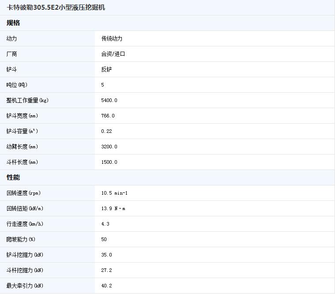Screen dimensions: 335x294
Task: Select the 性能 section header
Action: tap(13, 177)
